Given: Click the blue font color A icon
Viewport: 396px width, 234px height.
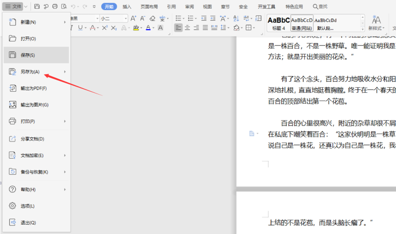Looking at the screenshot, I should click(148, 28).
